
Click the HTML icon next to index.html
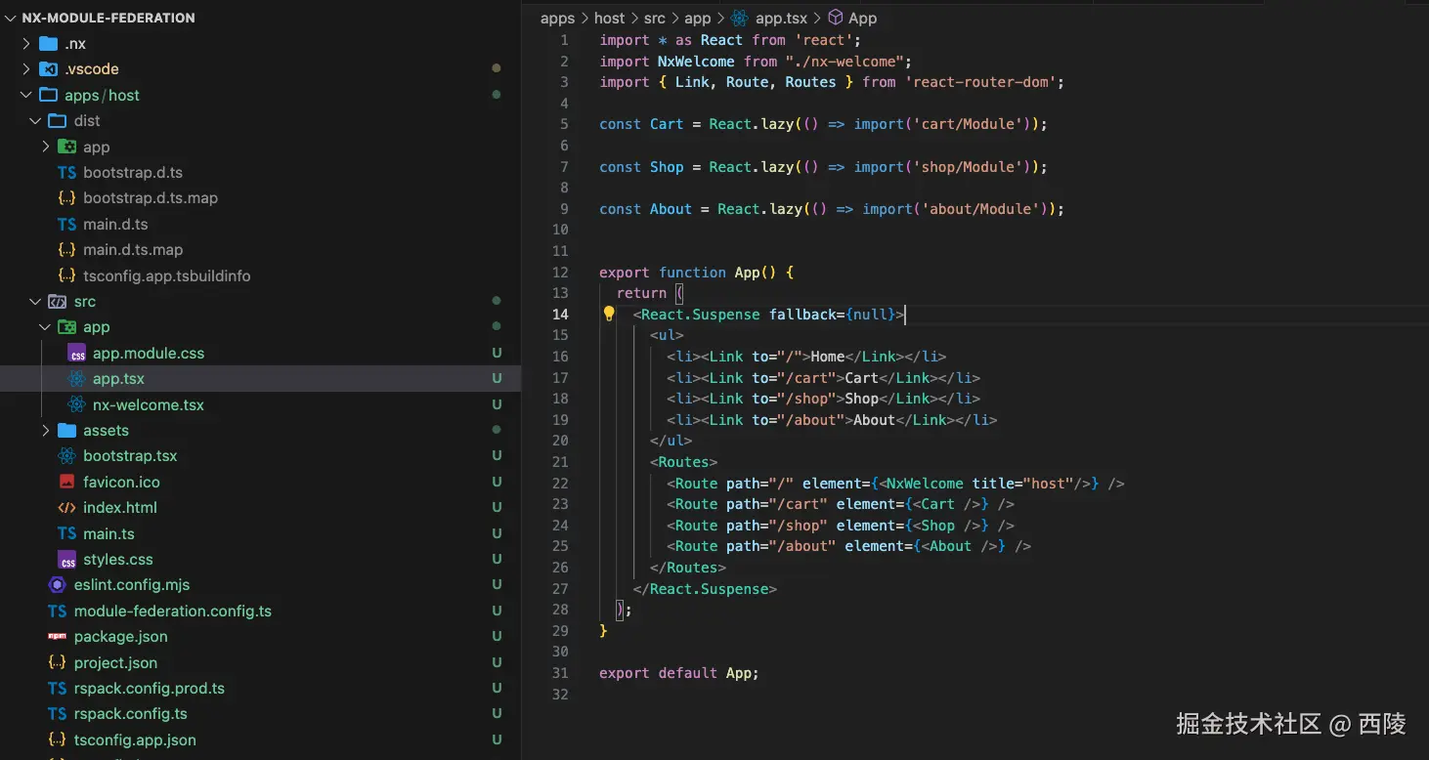(66, 508)
